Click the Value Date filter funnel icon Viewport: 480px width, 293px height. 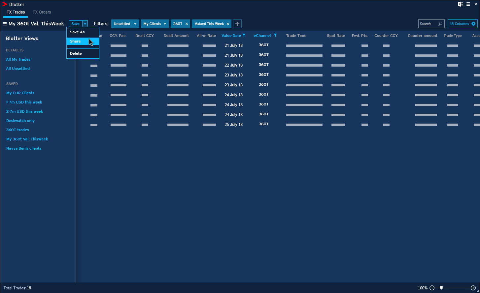tap(244, 36)
